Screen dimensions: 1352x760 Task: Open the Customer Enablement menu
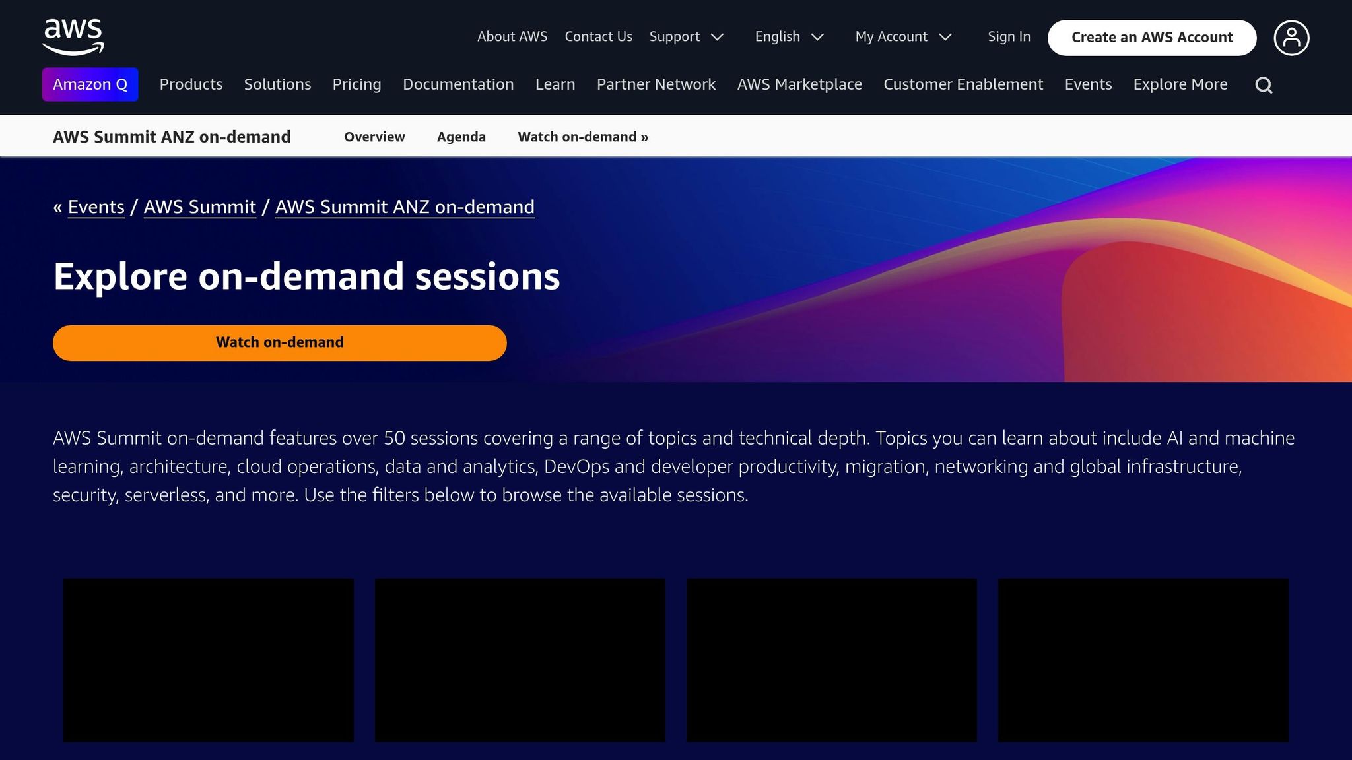click(x=963, y=84)
